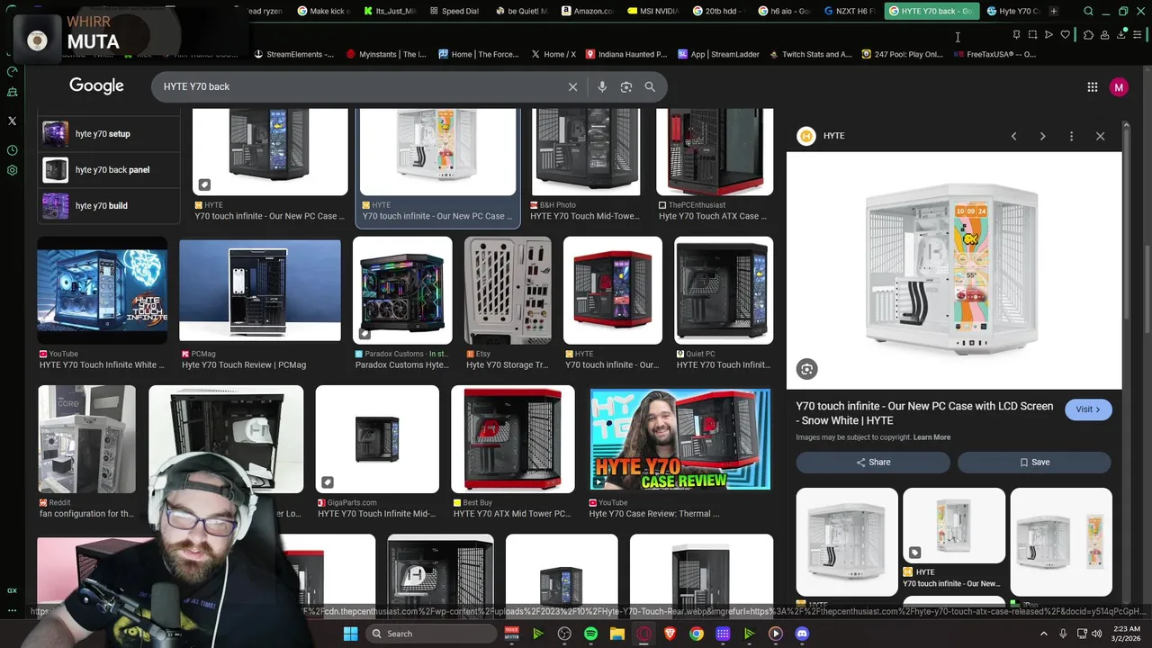1152x648 pixels.
Task: Switch to the Speed Dial tab
Action: (x=454, y=11)
